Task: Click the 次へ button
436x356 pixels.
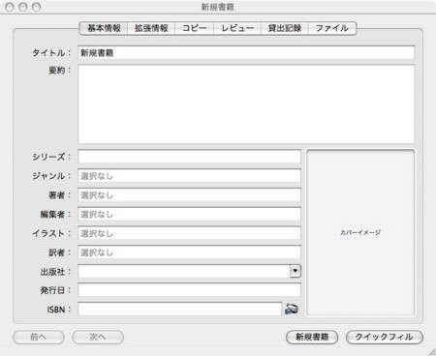Action: 98,337
